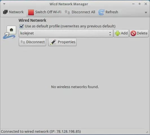The width and height of the screenshot is (150, 135).
Task: Refresh the network list via label
Action: pyautogui.click(x=112, y=12)
